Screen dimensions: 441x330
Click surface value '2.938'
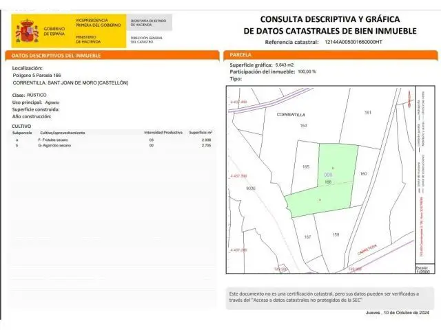click(207, 140)
